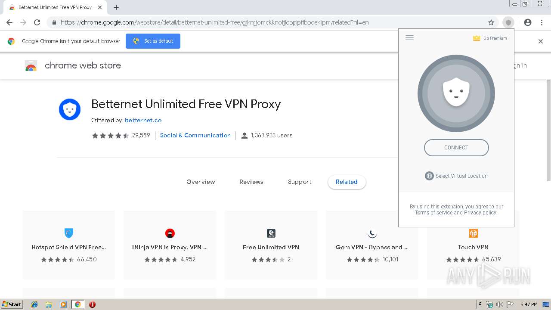Viewport: 551px width, 310px height.
Task: Click the Chrome Web Store logo
Action: tap(31, 65)
